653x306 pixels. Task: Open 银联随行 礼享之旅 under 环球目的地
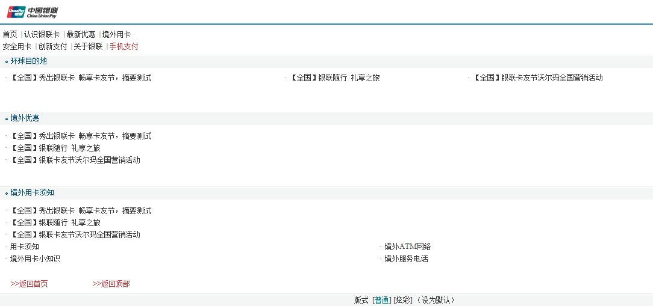pyautogui.click(x=335, y=78)
